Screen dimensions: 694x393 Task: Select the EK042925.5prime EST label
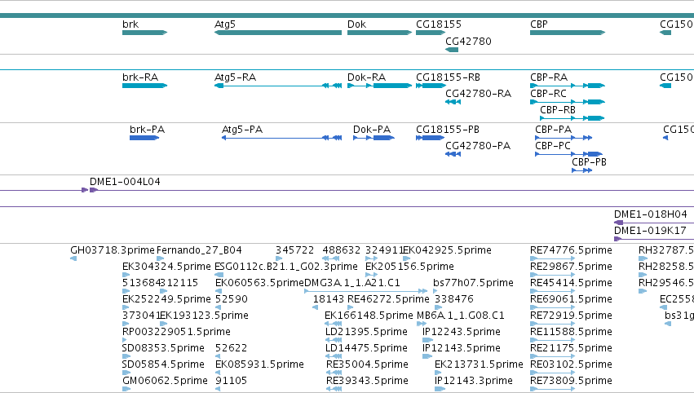448,250
